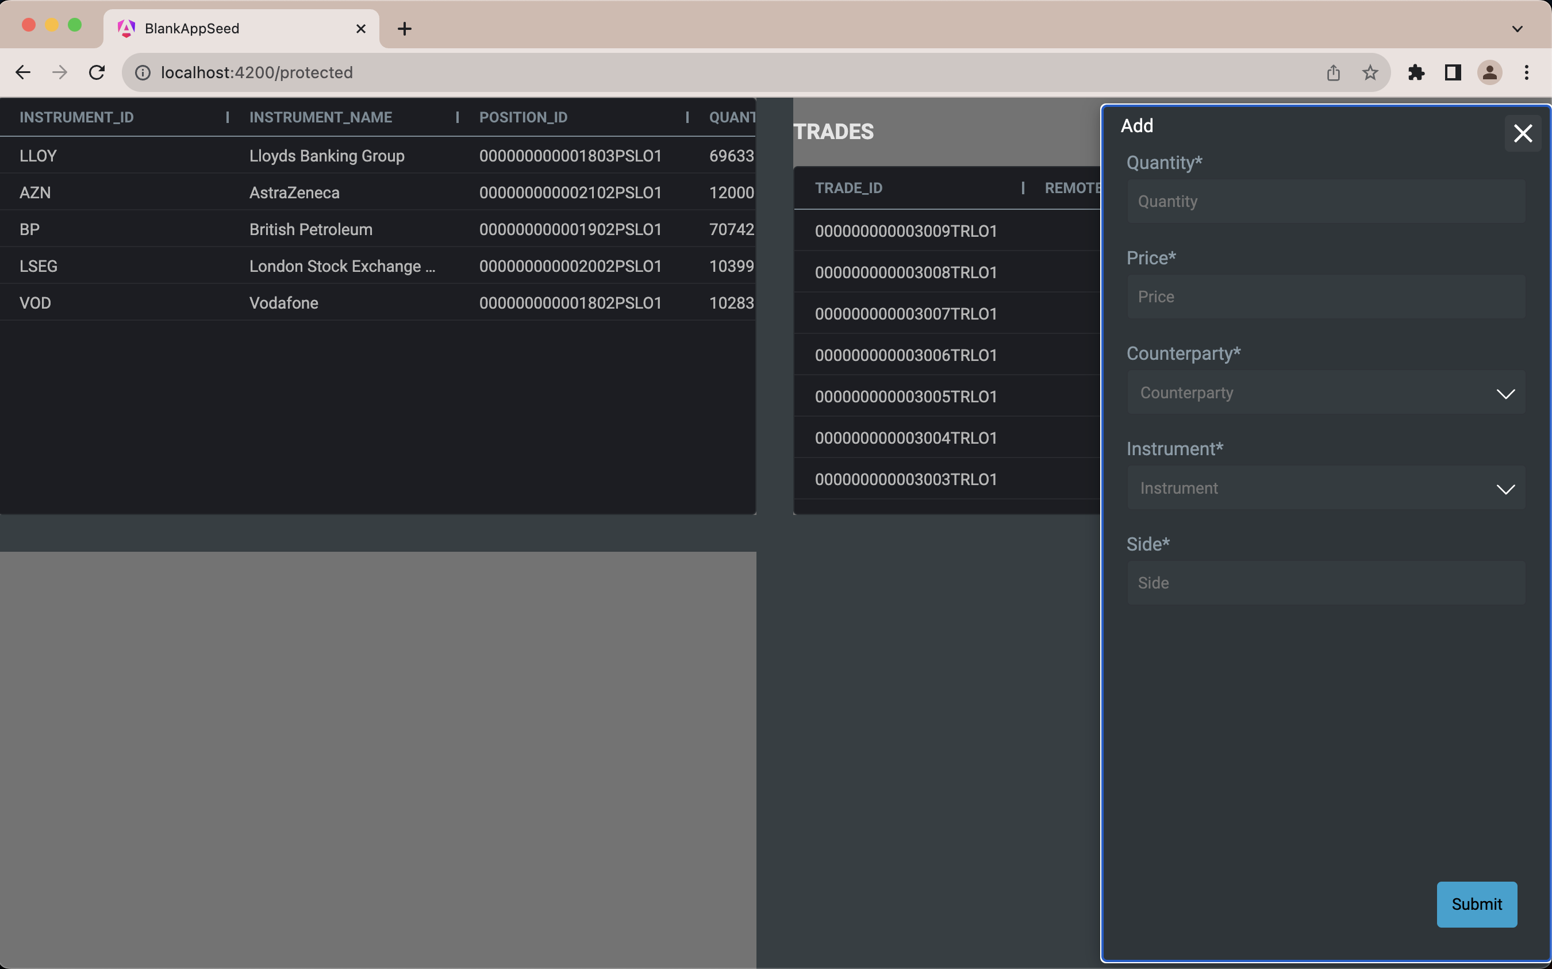Open the Instrument dropdown
The image size is (1552, 969).
coord(1326,488)
